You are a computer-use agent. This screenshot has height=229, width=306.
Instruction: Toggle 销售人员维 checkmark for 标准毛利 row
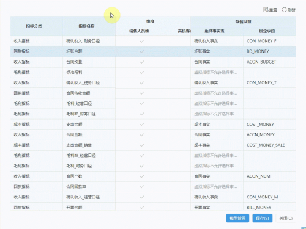click(142, 72)
